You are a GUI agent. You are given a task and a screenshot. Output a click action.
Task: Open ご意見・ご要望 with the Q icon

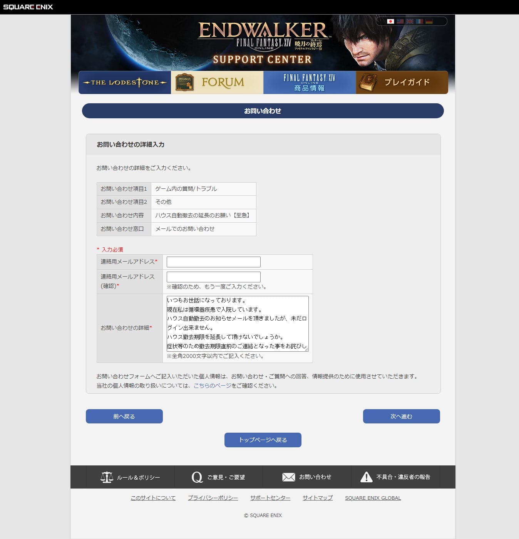[x=218, y=477]
